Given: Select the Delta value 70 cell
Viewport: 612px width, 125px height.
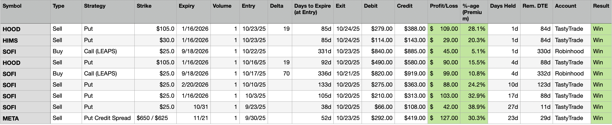Looking at the screenshot, I should pyautogui.click(x=286, y=74).
